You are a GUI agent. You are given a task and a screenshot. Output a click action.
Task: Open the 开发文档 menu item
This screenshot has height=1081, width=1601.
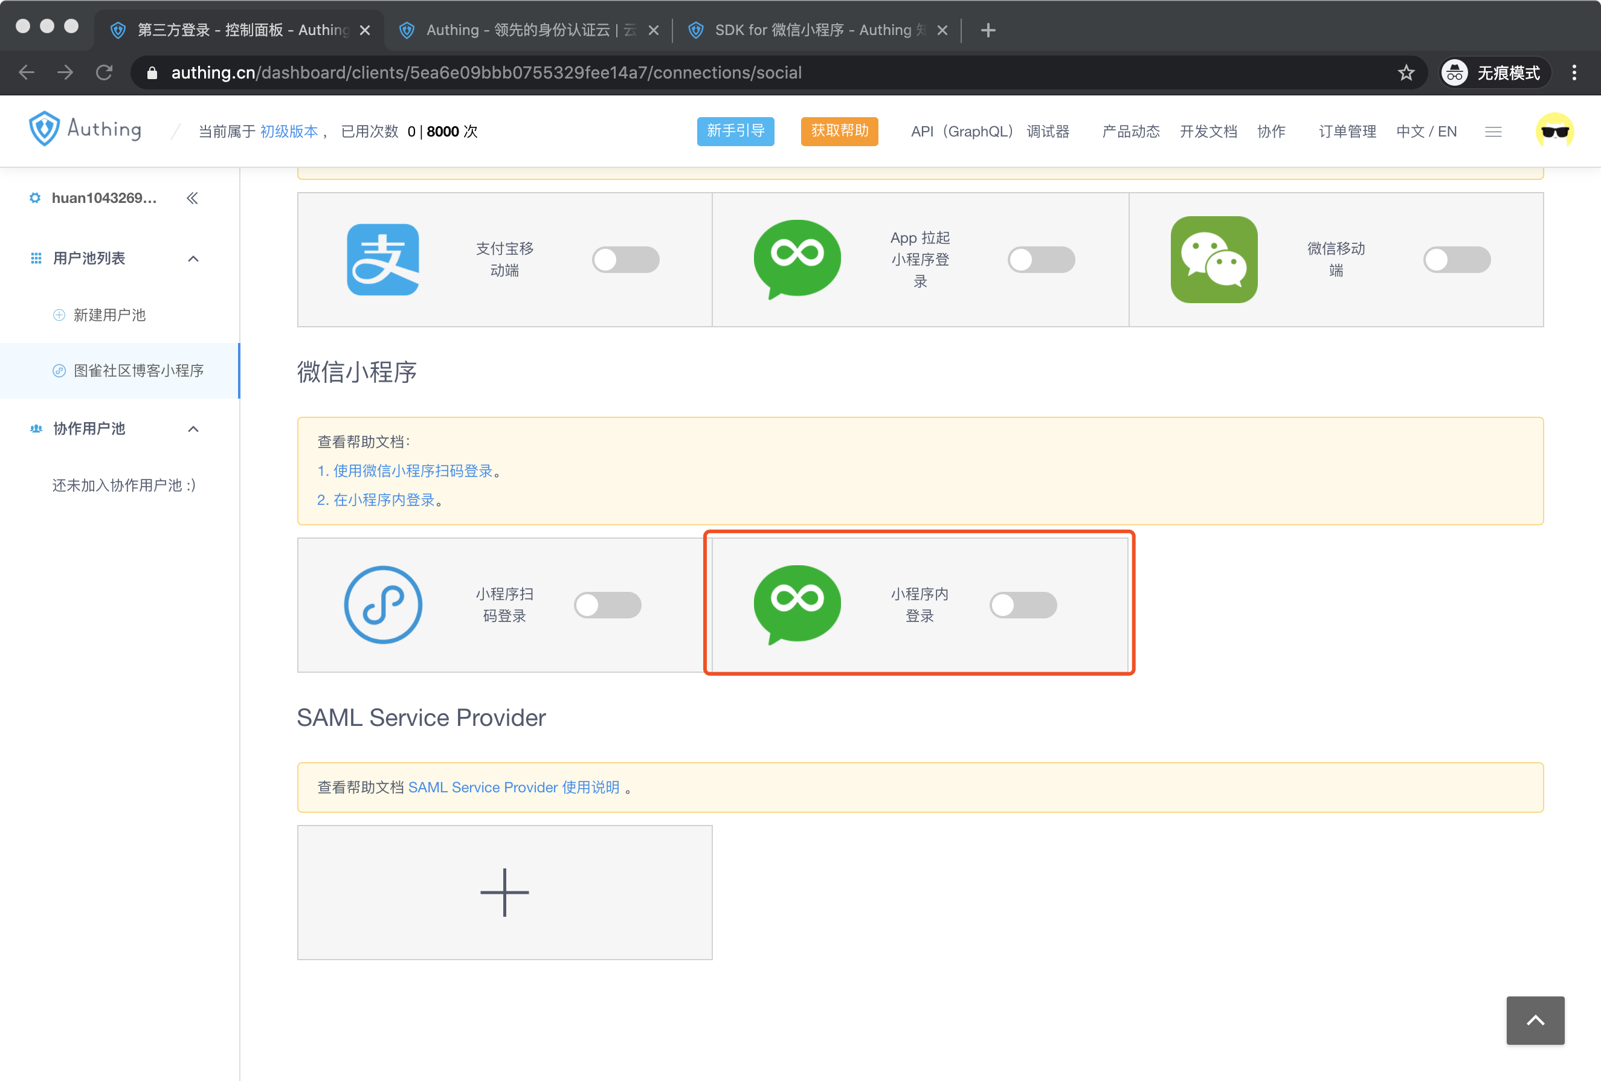[x=1208, y=132]
